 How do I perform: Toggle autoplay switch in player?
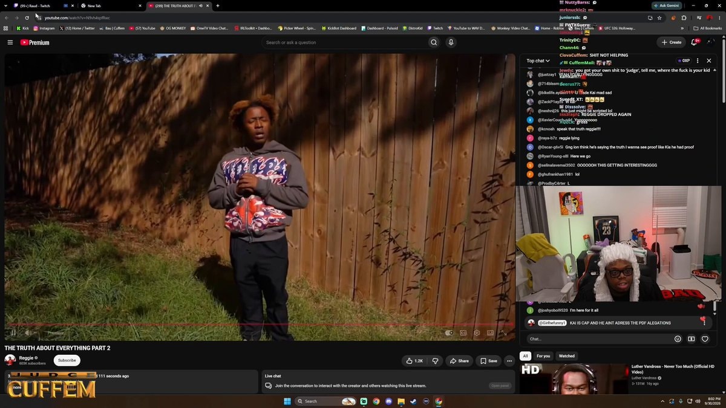[449, 332]
